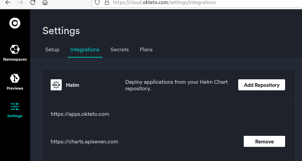Image resolution: width=302 pixels, height=161 pixels.
Task: Reload the current page
Action: 33,2
